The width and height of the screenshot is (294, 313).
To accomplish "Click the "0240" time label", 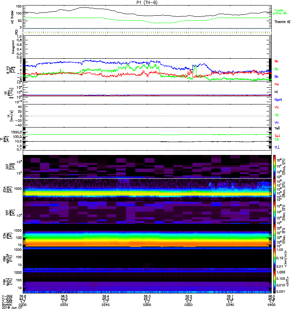I will click(x=105, y=305).
